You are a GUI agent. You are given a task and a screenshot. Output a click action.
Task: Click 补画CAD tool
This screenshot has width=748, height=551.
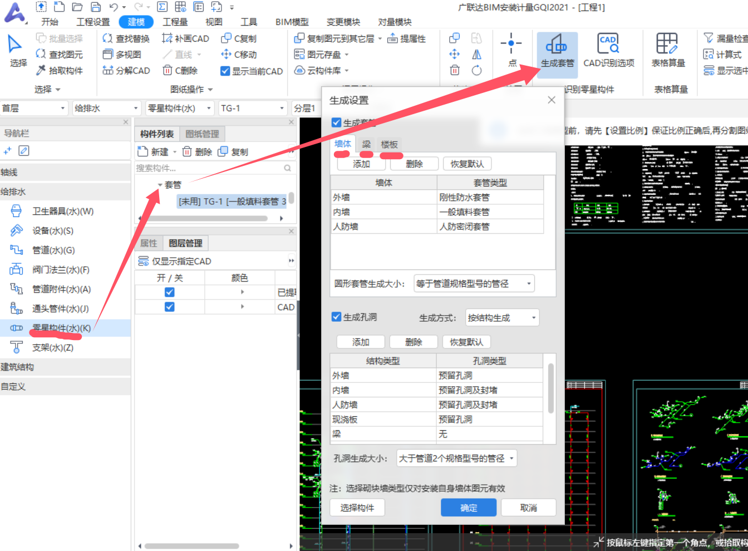[185, 38]
